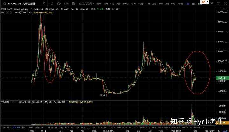Switch to the 1分 interval
Screen dimensions: 229x132
click(x=106, y=3)
